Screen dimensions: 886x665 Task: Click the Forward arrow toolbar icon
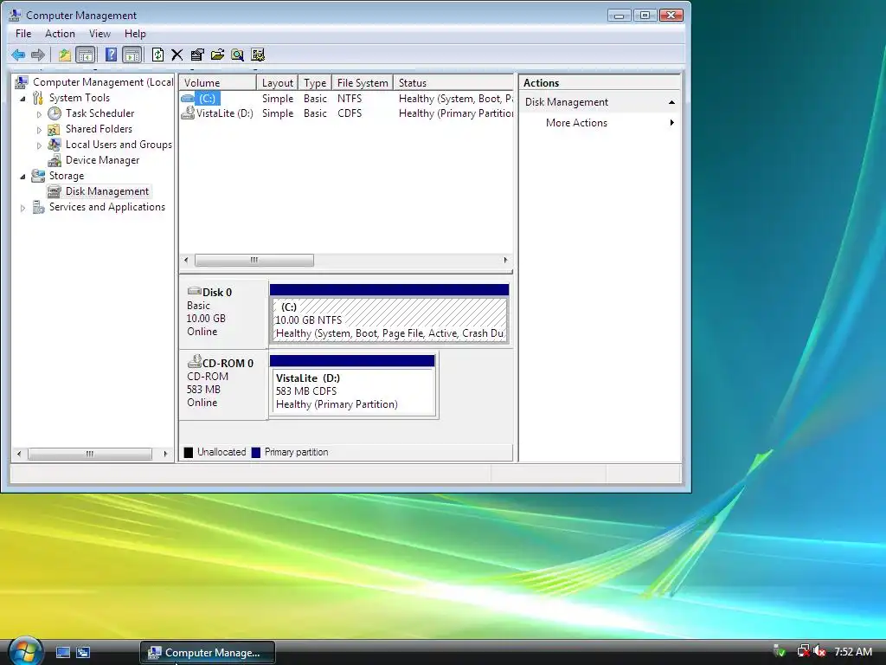click(x=38, y=55)
